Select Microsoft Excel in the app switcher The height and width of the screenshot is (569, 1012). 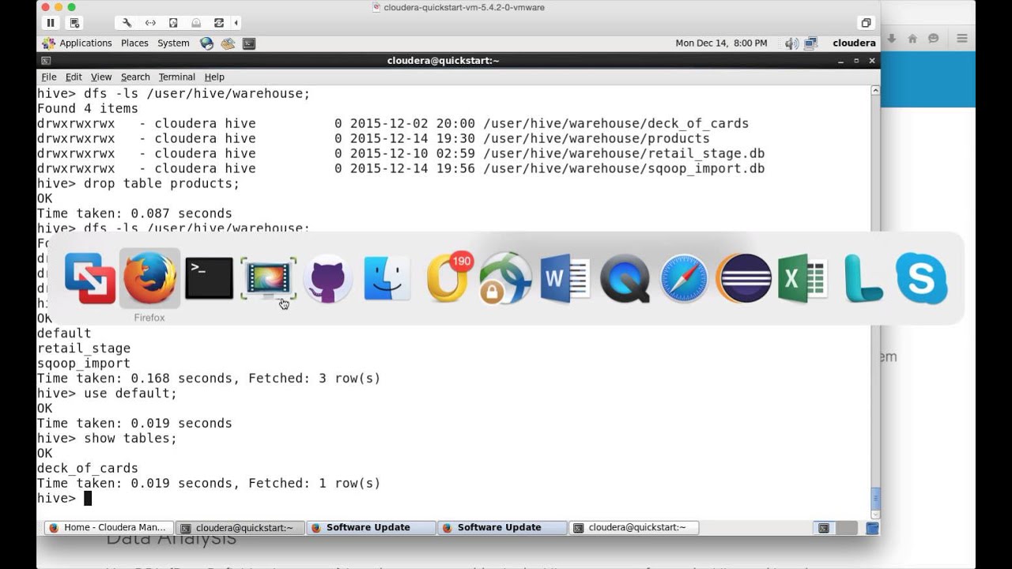[802, 278]
